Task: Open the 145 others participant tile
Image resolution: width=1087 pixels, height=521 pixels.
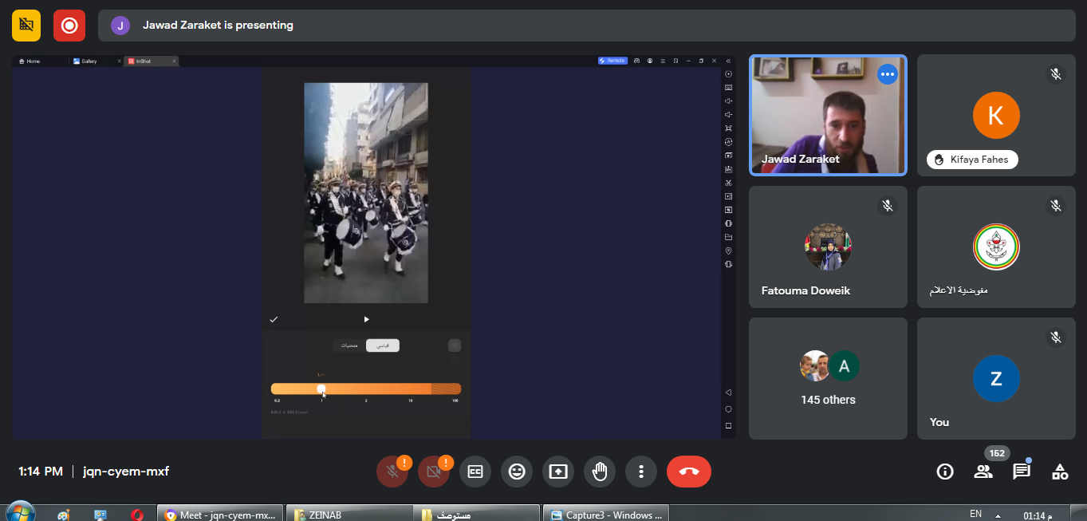Action: (828, 378)
